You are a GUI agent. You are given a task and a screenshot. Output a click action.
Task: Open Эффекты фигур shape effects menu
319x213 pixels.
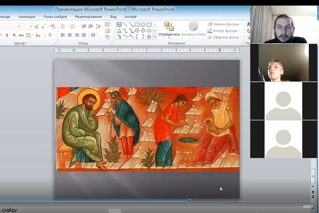[225, 37]
